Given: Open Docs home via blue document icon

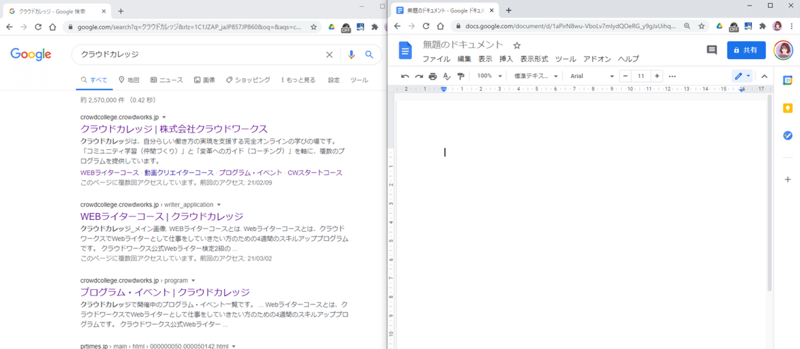Looking at the screenshot, I should 405,51.
